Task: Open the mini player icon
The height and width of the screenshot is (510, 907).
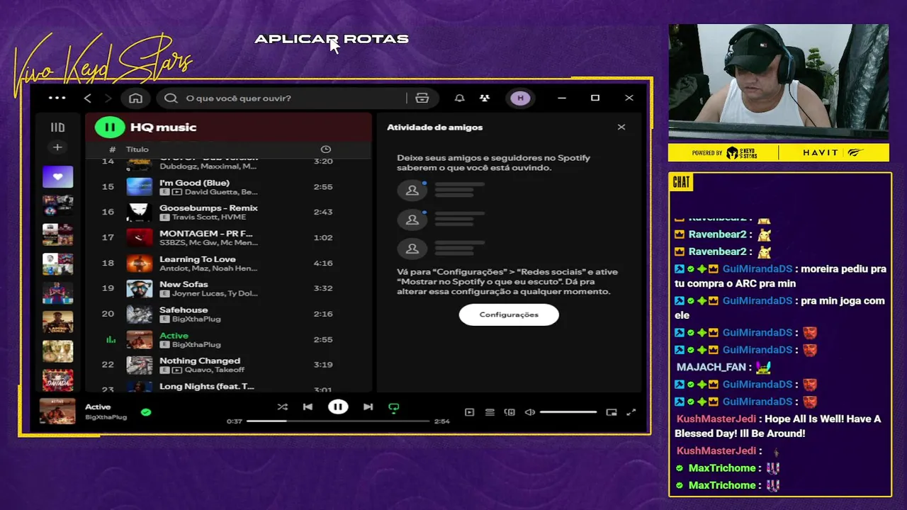Action: point(612,412)
